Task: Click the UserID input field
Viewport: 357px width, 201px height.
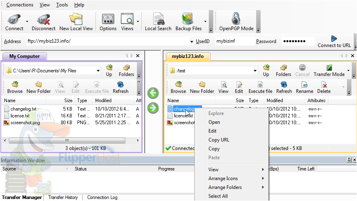Action: (x=234, y=41)
